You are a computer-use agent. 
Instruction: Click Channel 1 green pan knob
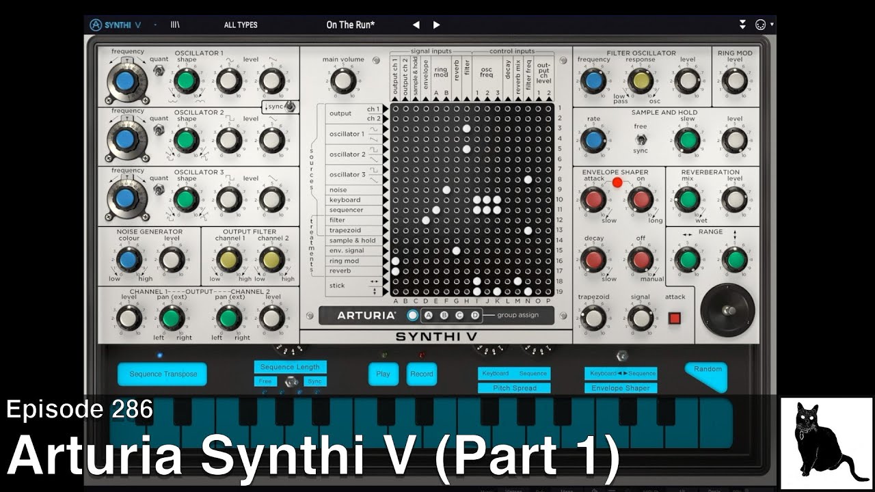[171, 318]
